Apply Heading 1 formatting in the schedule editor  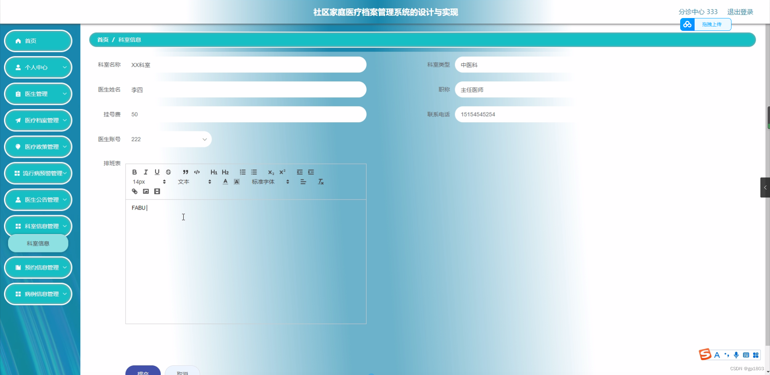coord(214,172)
